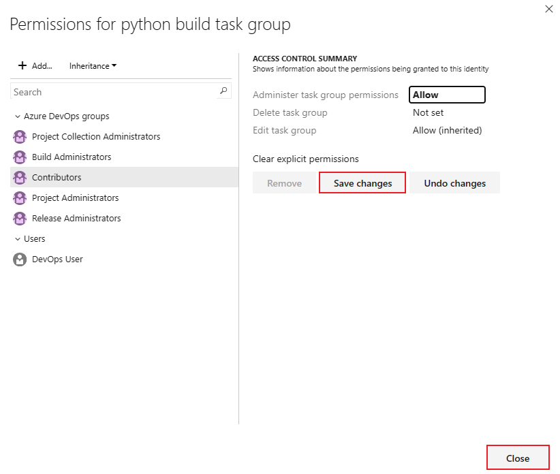Open the Inheritance dropdown menu
Image resolution: width=560 pixels, height=474 pixels.
(x=93, y=66)
